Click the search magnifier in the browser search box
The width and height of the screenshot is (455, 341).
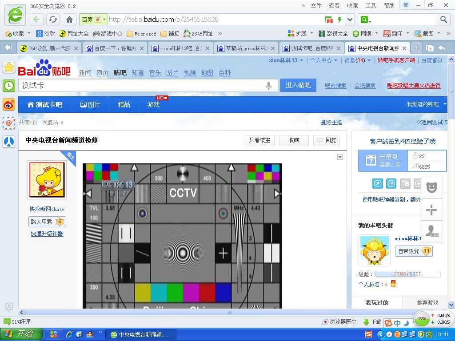443,20
